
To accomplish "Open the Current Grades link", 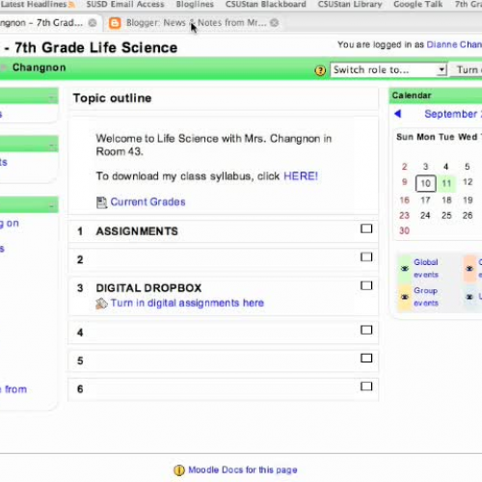I will (147, 202).
